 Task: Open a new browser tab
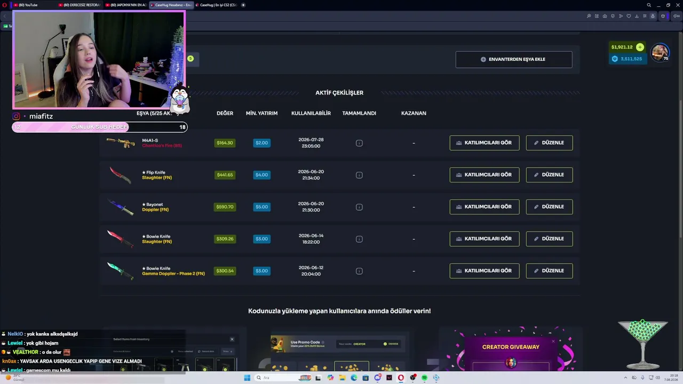(x=243, y=5)
